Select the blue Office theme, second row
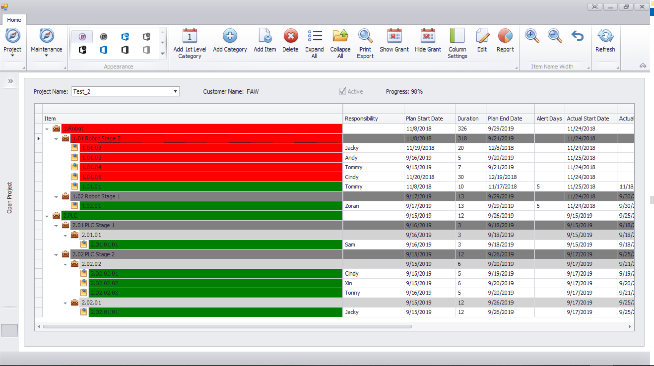Screen dimensions: 654x366 [104, 50]
